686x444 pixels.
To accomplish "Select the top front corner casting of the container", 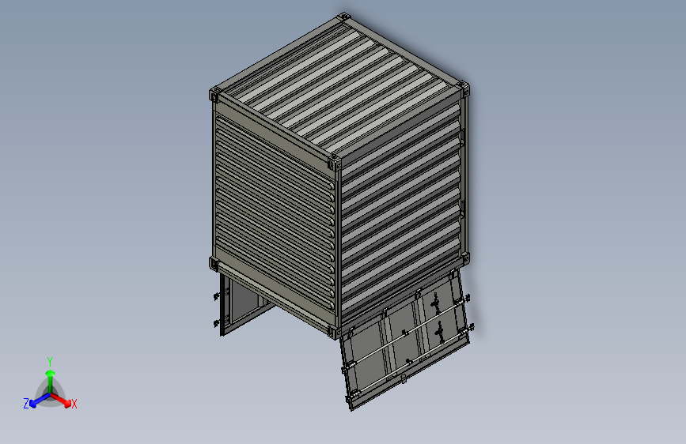I will click(335, 164).
